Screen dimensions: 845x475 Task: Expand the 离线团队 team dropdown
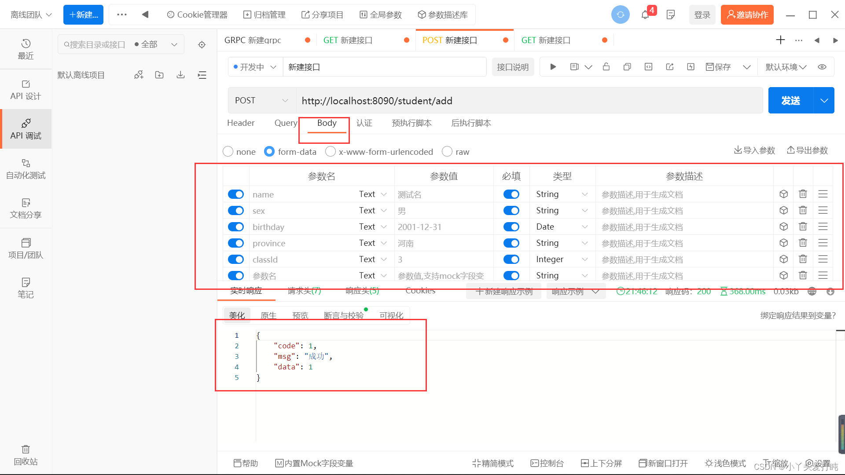[31, 15]
